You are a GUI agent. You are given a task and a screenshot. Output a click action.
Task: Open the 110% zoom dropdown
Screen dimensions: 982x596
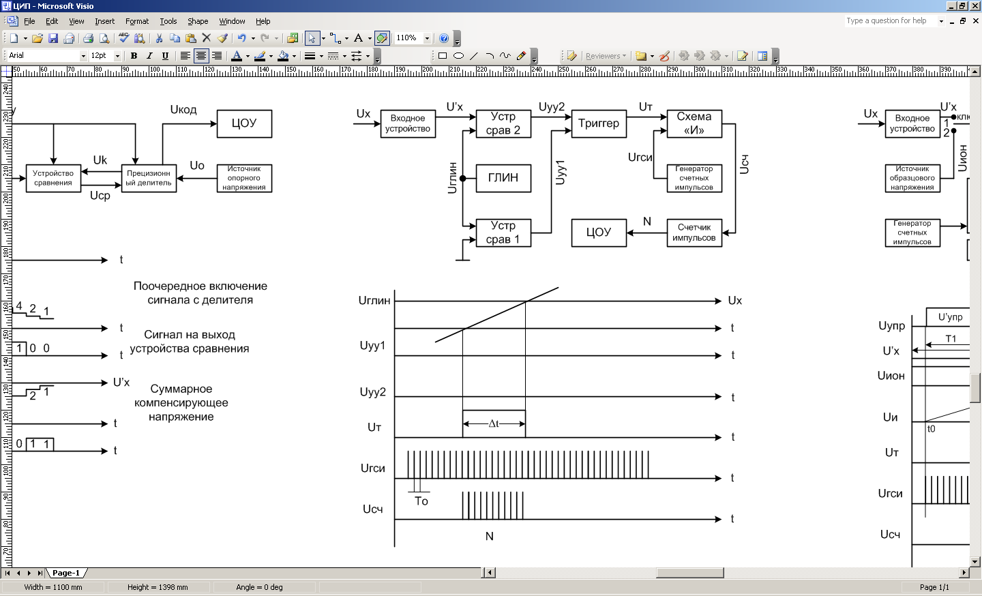pos(427,38)
